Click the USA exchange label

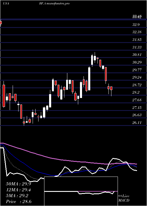coord(6,4)
